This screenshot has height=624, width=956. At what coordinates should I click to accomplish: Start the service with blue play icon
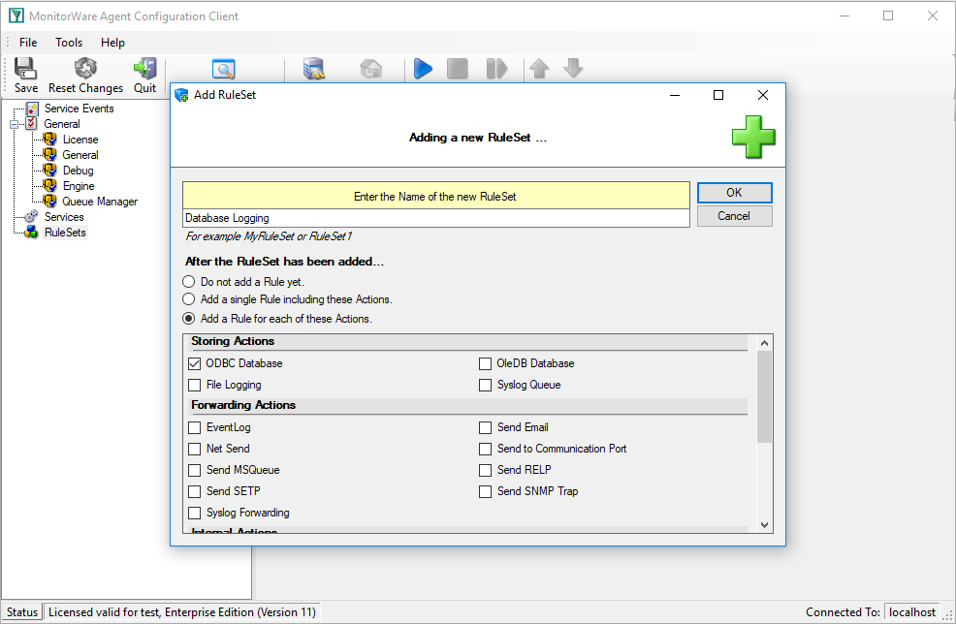coord(423,69)
